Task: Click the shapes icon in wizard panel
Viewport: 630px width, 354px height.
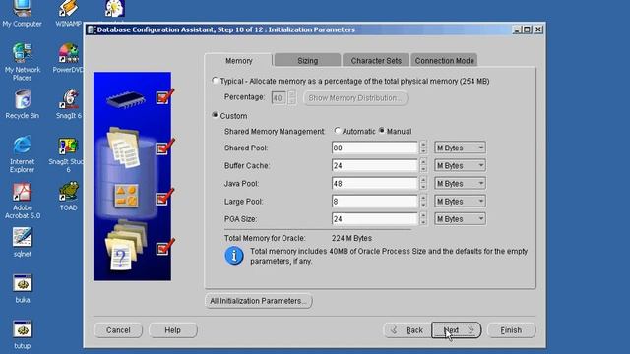Action: coord(126,196)
